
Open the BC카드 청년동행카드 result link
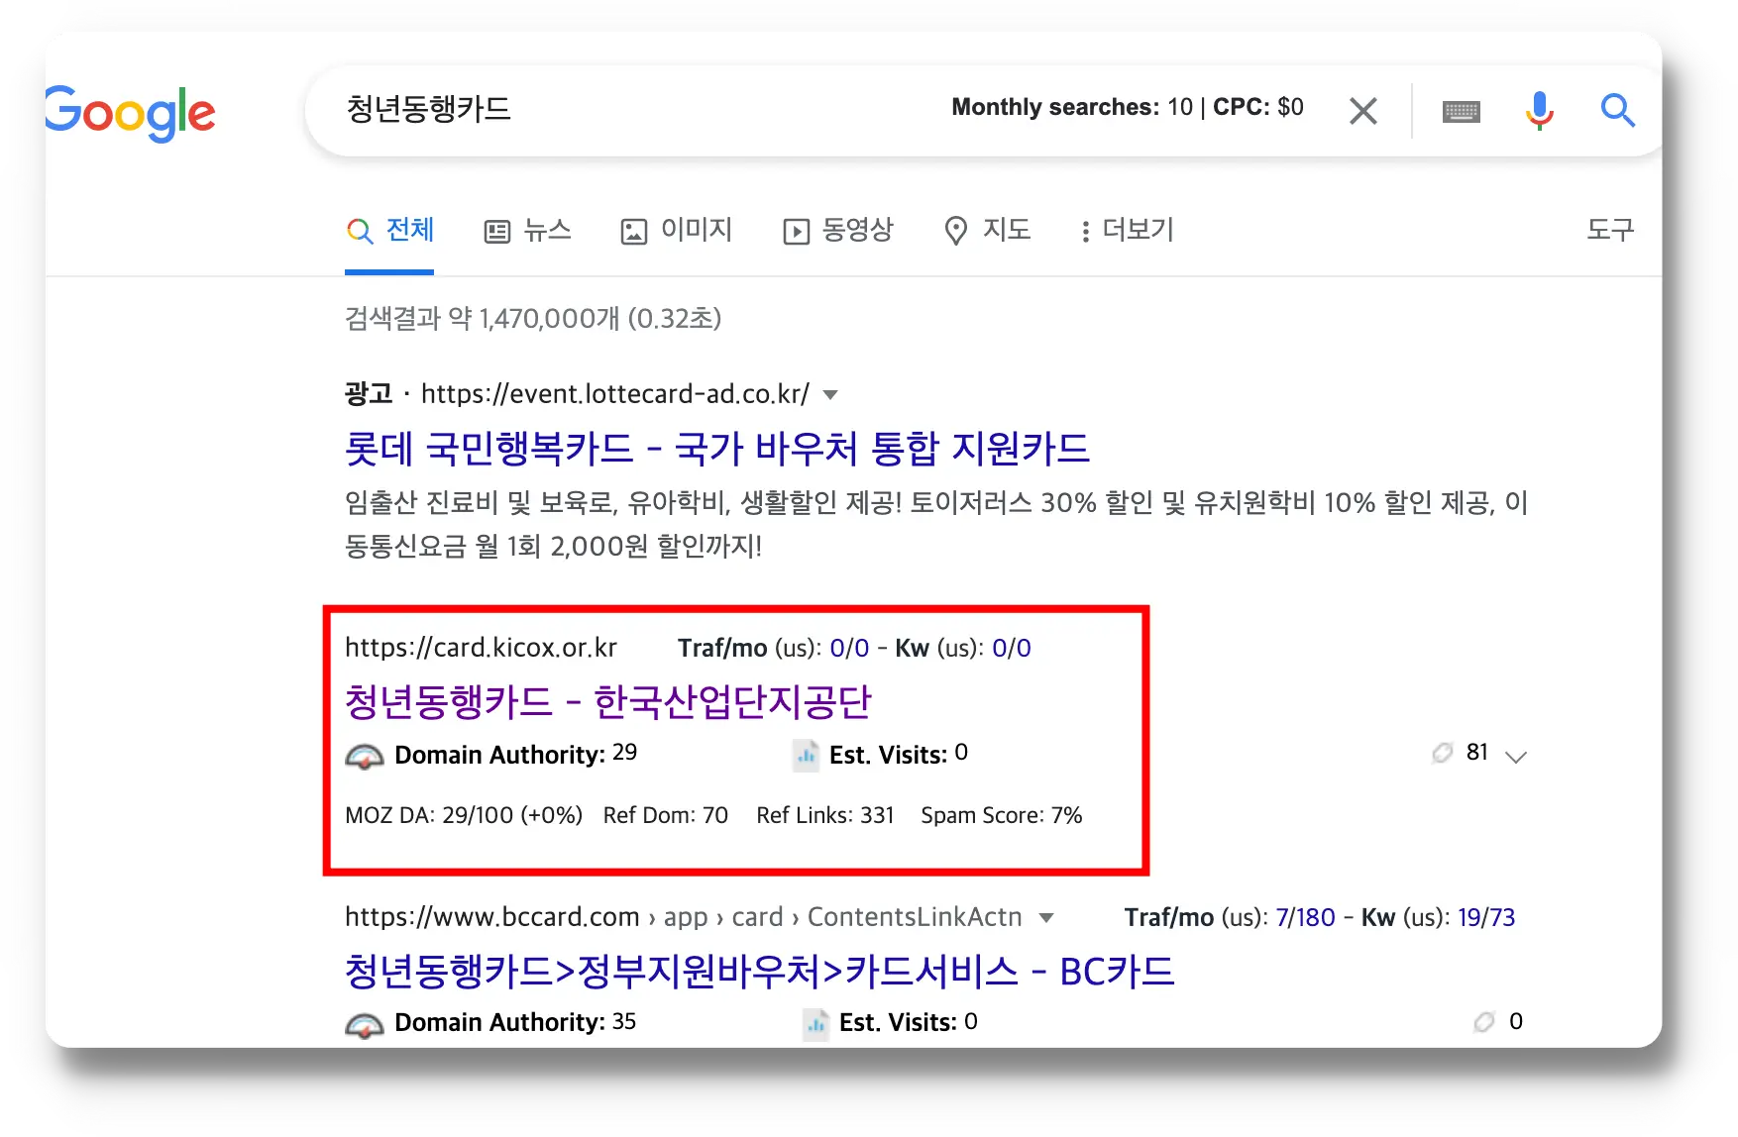[x=759, y=972]
